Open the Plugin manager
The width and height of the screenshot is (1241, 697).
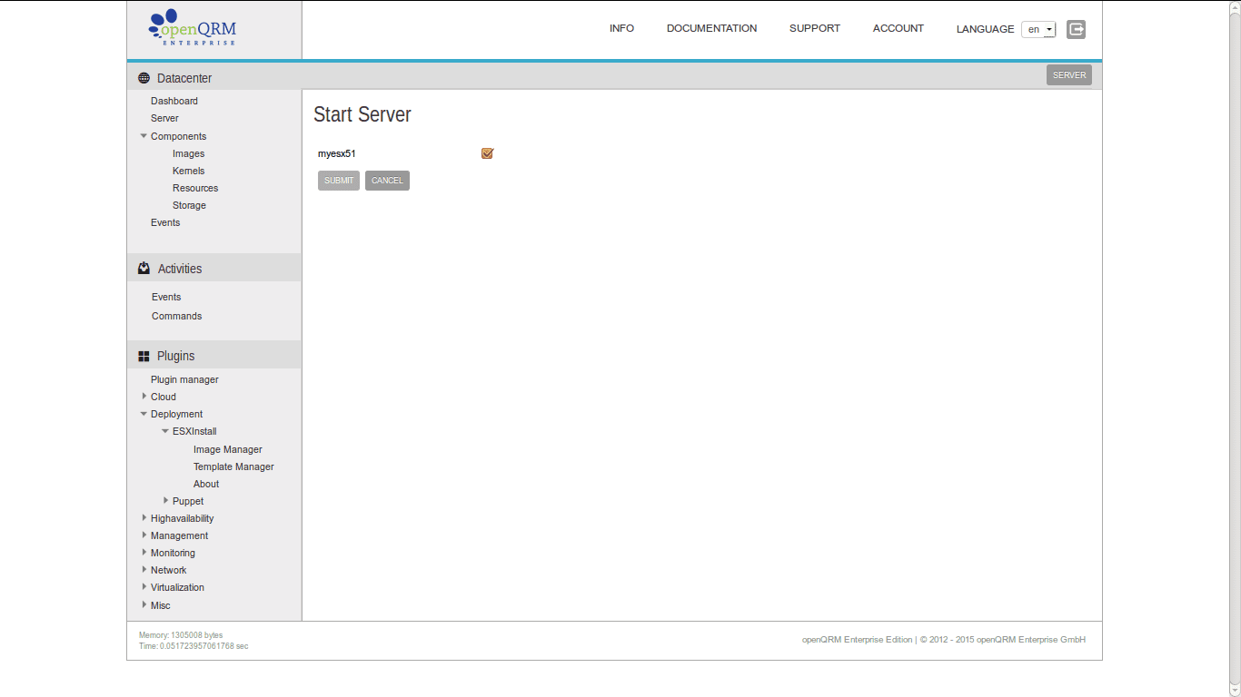(184, 379)
